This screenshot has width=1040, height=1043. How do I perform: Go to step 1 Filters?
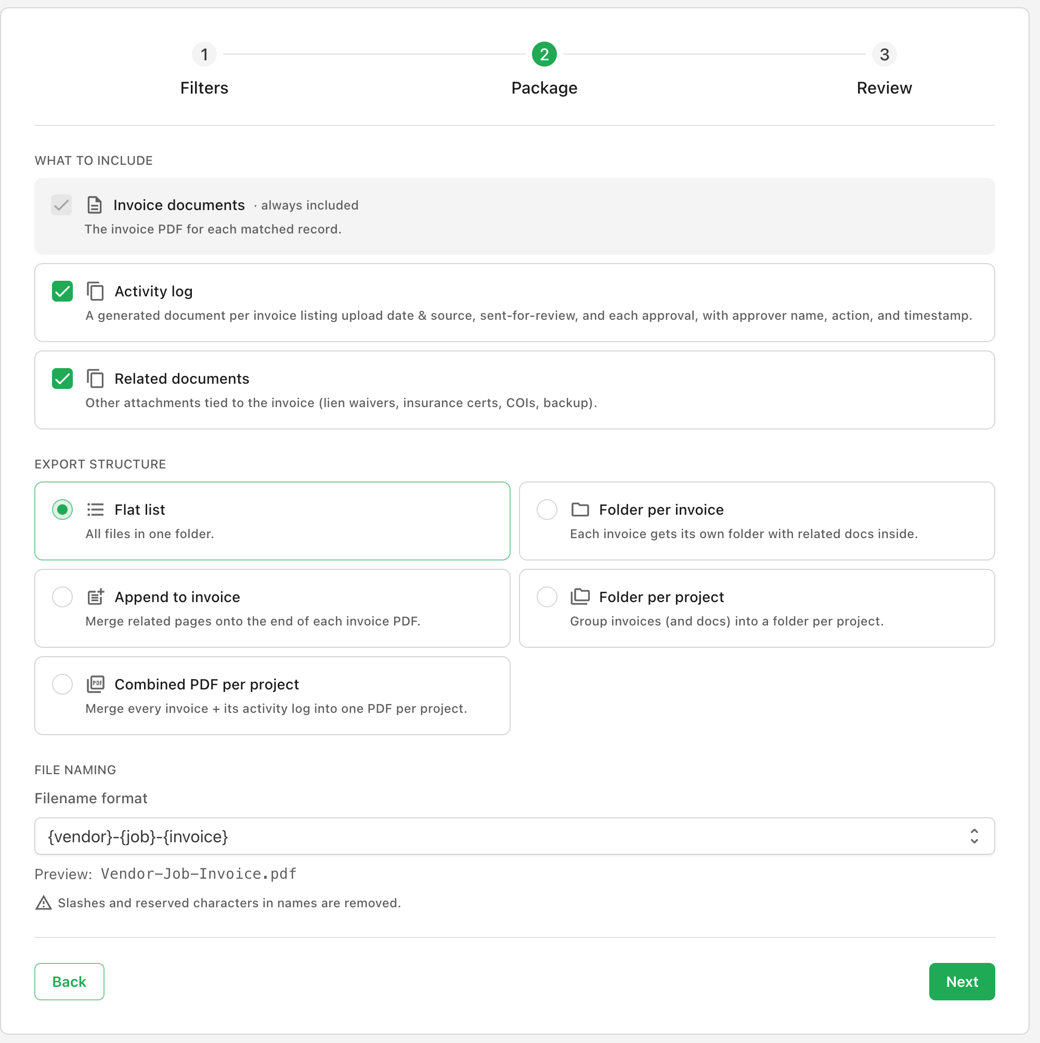[x=204, y=55]
